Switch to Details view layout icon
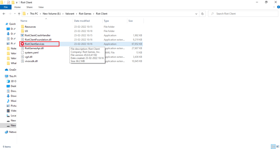 tap(273, 147)
